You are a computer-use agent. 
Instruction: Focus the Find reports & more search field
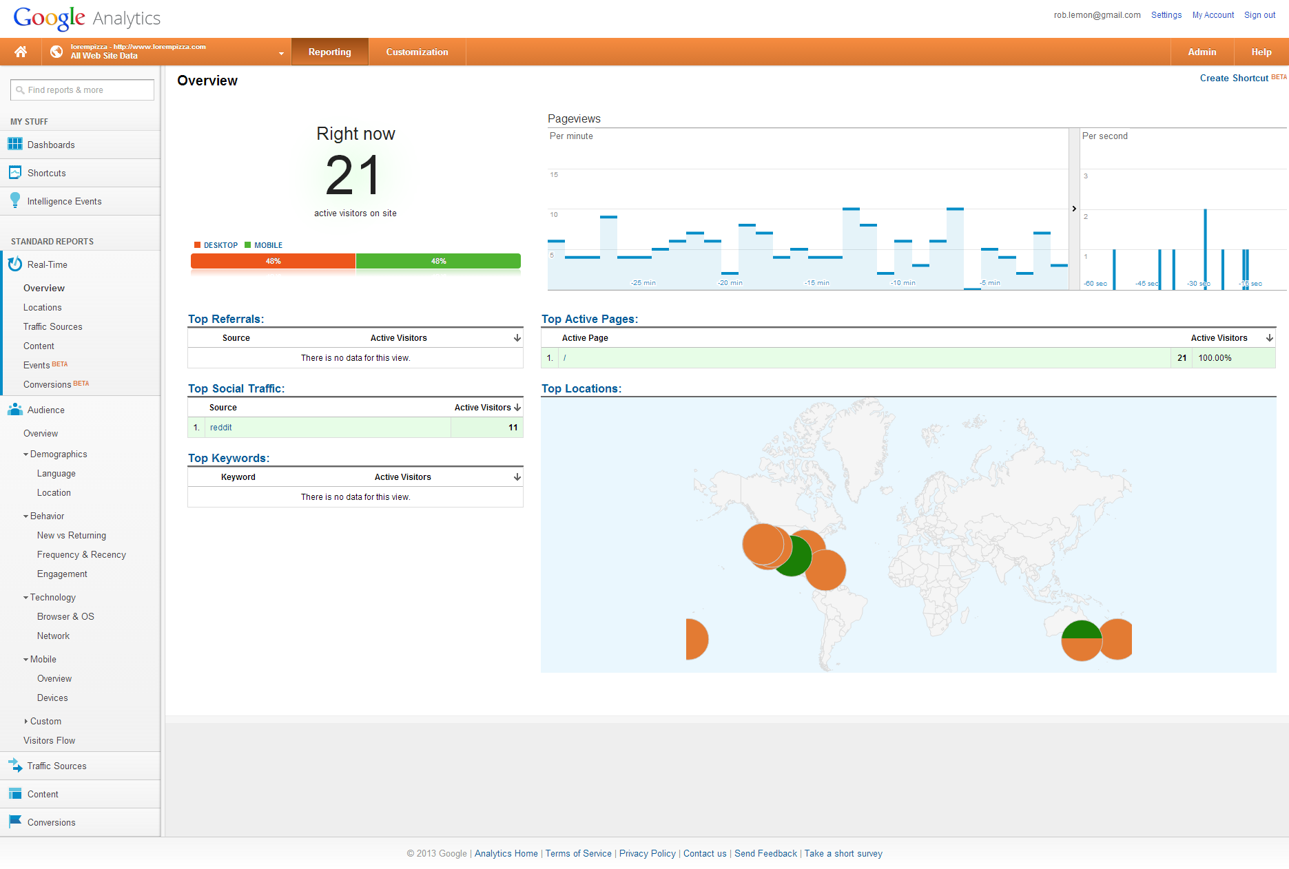[x=82, y=90]
